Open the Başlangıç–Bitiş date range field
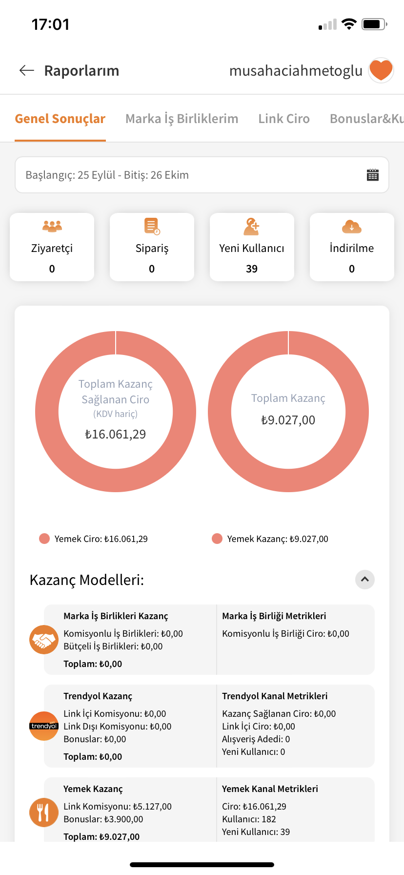404x875 pixels. coord(202,175)
